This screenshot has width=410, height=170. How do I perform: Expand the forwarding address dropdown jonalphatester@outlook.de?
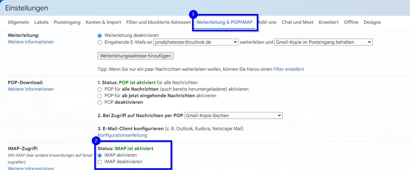click(196, 42)
